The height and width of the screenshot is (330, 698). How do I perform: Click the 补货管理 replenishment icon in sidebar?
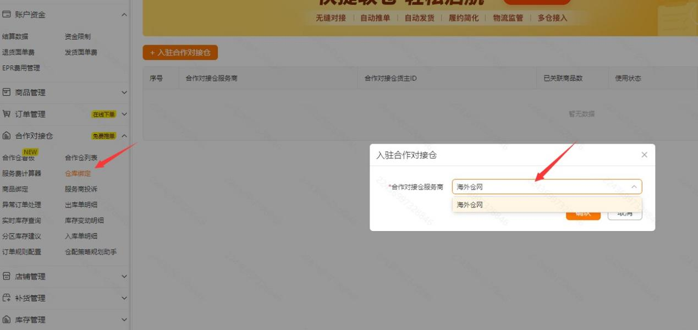click(6, 298)
